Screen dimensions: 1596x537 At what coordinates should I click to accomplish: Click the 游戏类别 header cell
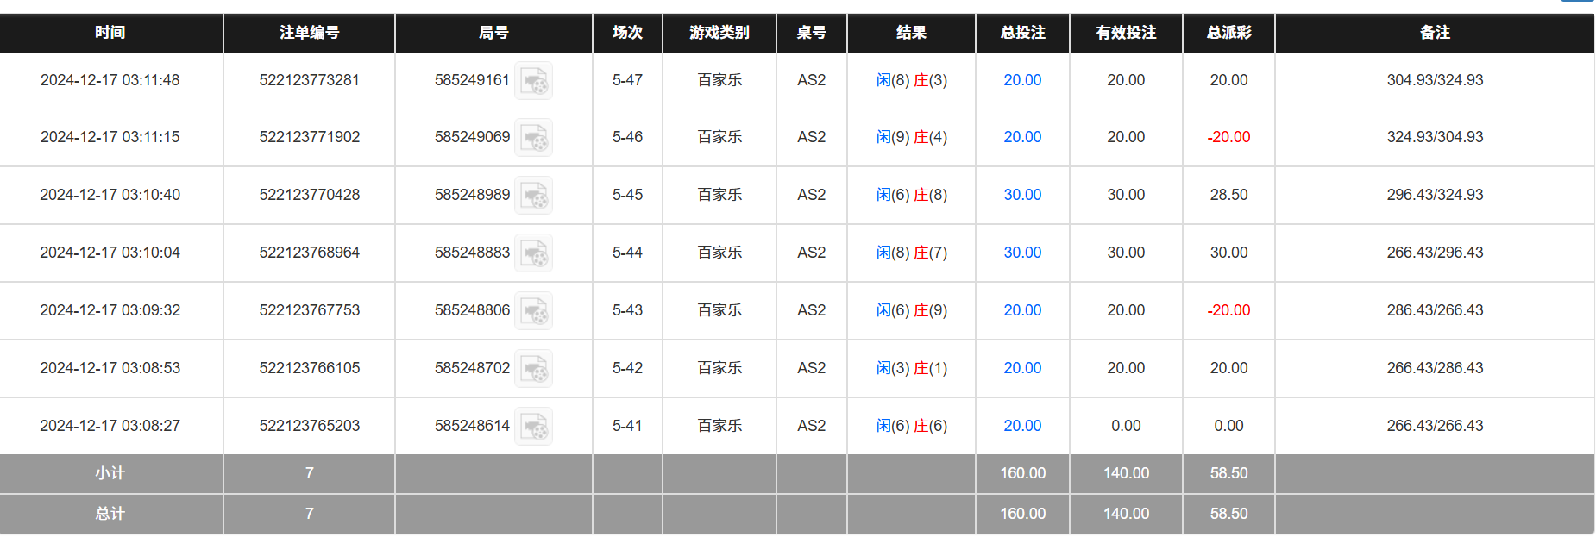coord(717,33)
